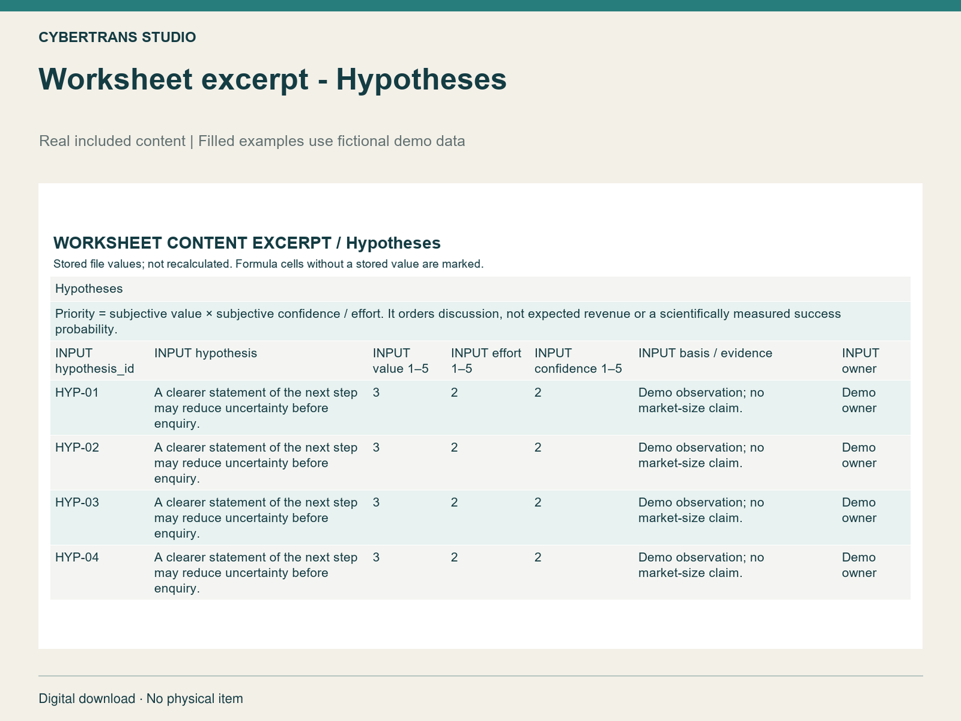Click the hypothesis text in row HYP-03
Image resolution: width=961 pixels, height=721 pixels.
256,518
